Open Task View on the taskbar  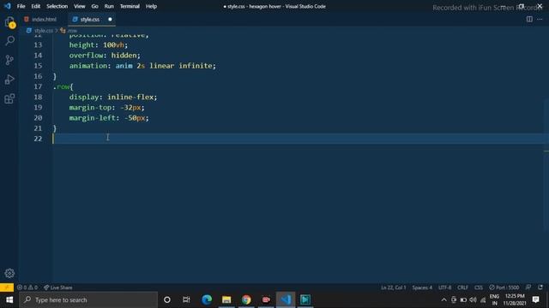tap(186, 299)
